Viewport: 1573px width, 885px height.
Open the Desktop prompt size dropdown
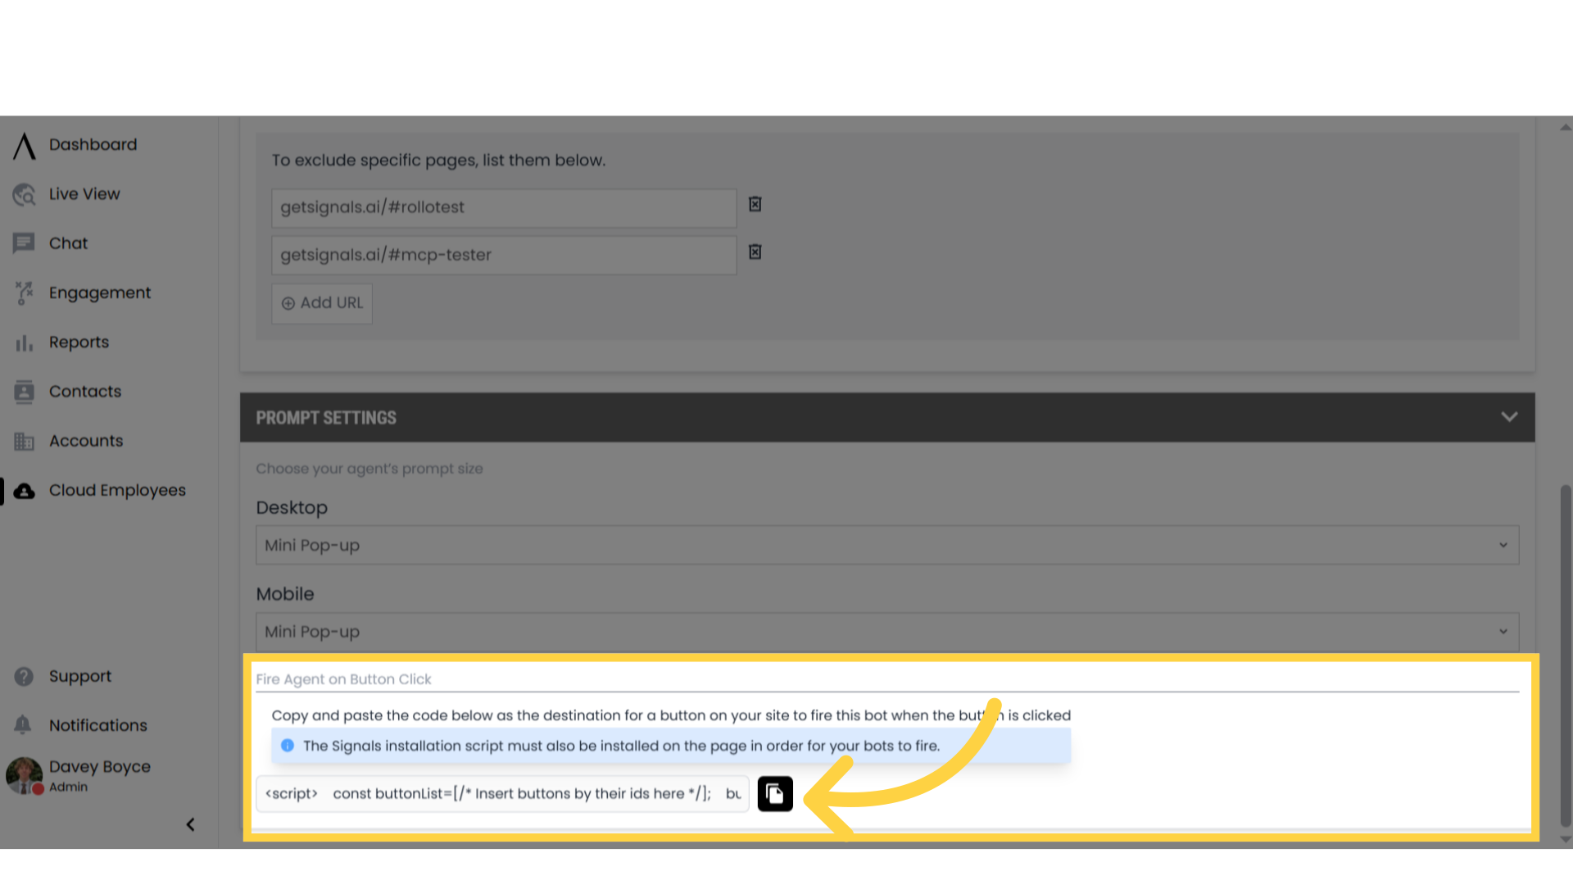click(x=887, y=545)
